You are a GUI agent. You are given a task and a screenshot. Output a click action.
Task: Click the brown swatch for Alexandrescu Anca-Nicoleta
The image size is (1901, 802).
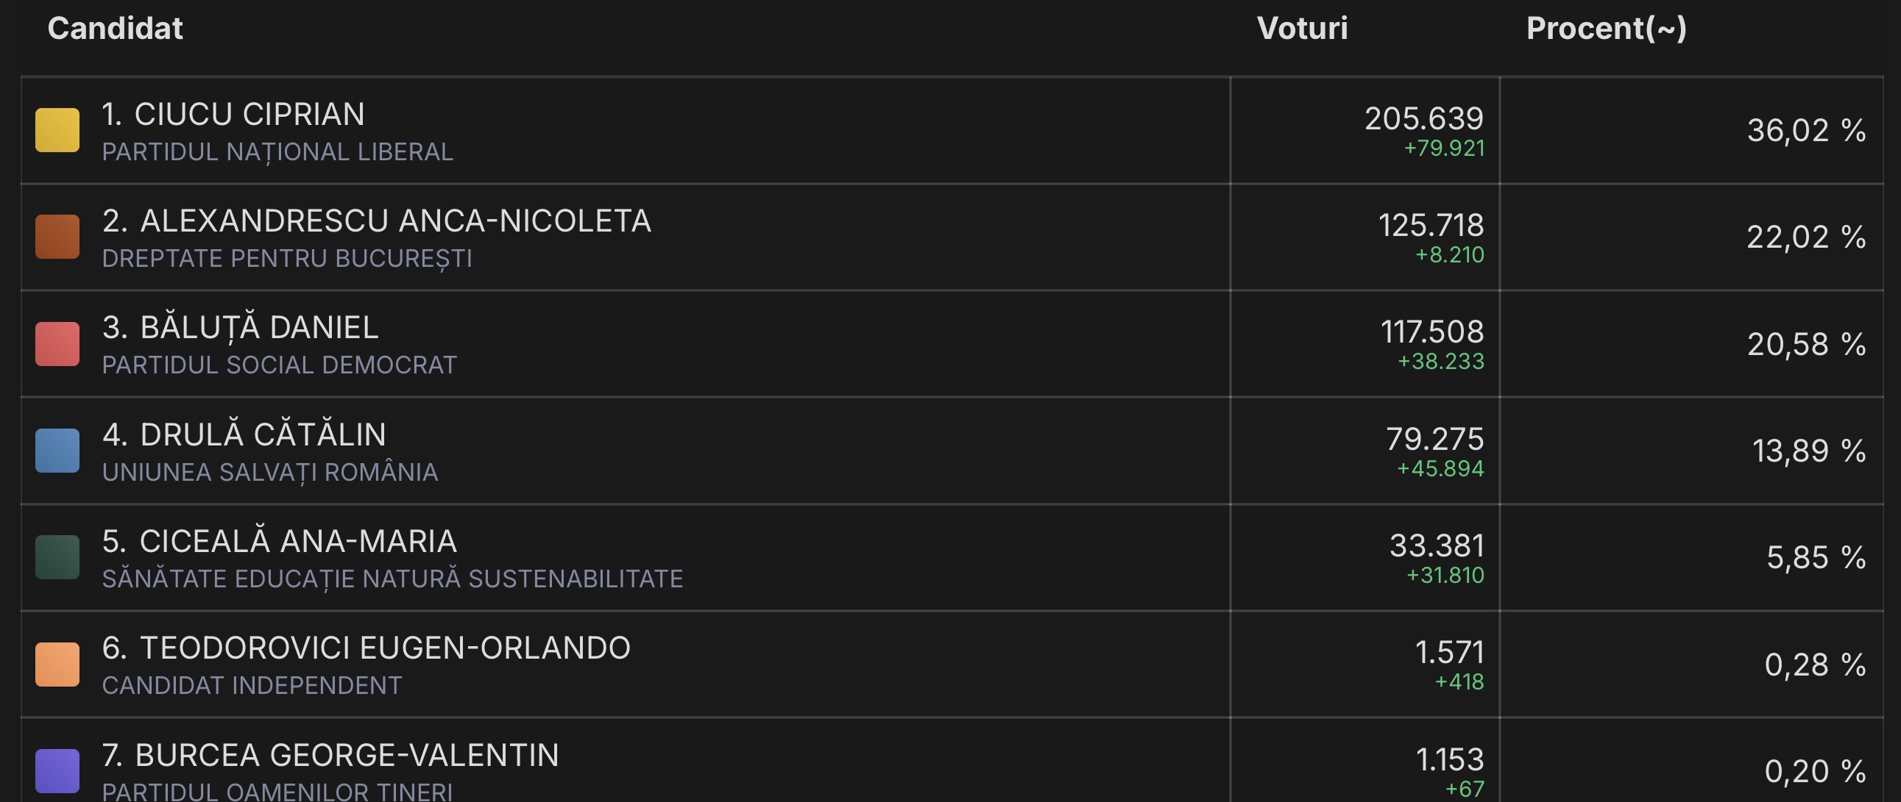(57, 237)
